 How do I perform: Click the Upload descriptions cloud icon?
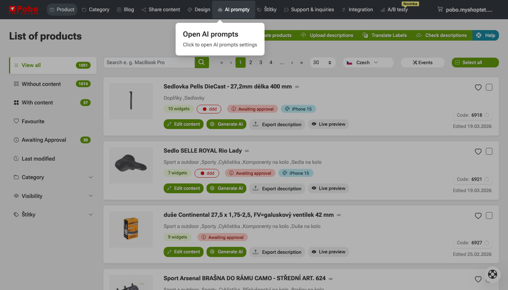[x=303, y=35]
